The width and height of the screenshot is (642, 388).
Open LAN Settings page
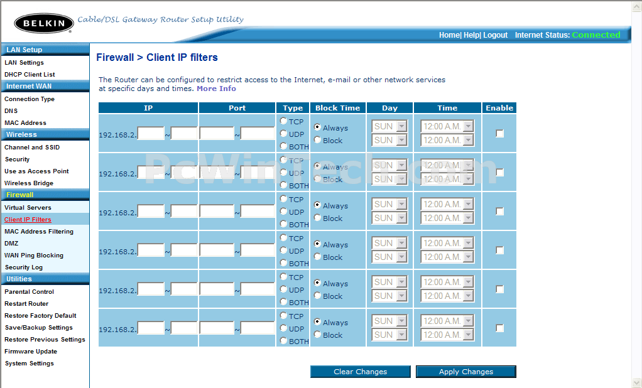(24, 63)
